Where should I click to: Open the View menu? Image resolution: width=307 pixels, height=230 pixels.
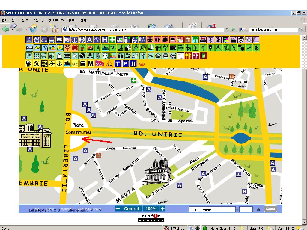[25, 20]
